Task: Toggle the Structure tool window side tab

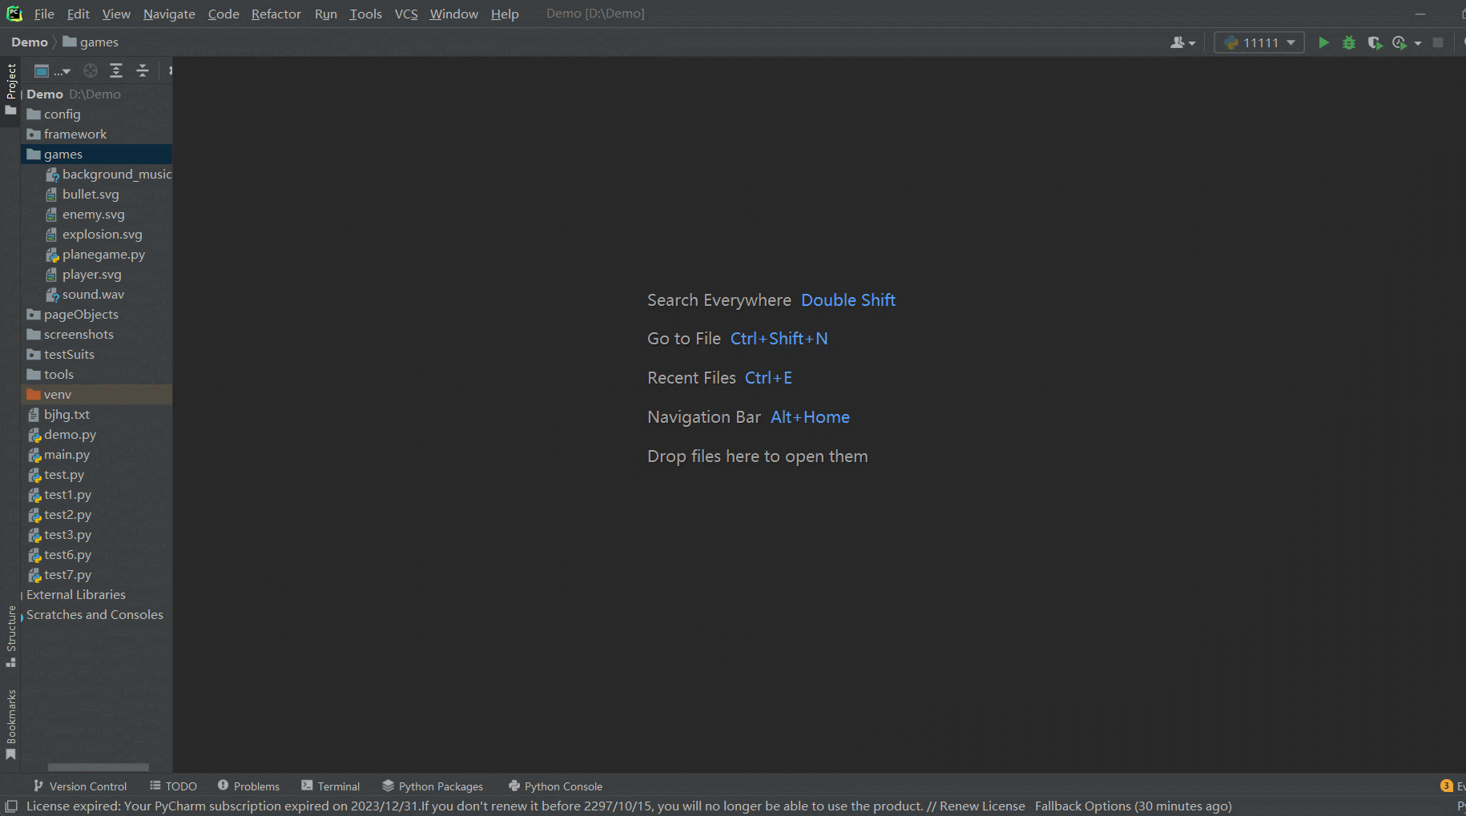Action: (x=11, y=636)
